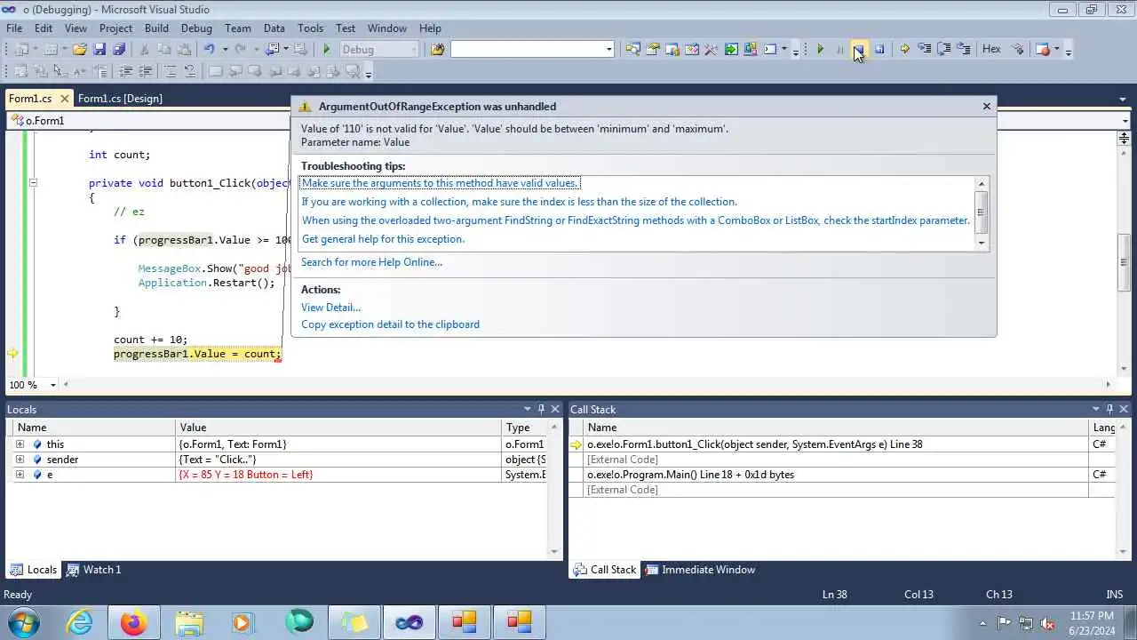
Task: Click 'Get general help for this exception' link
Action: click(x=383, y=239)
